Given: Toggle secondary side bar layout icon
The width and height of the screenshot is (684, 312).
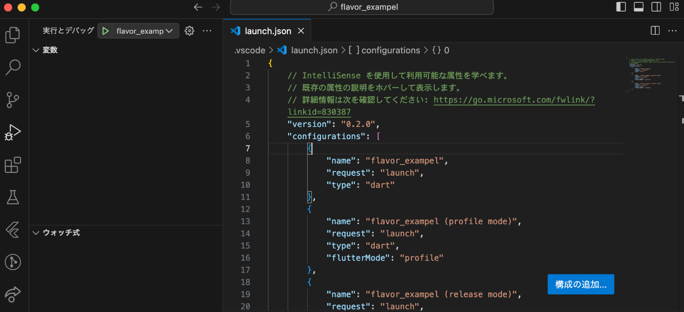Looking at the screenshot, I should pyautogui.click(x=656, y=7).
